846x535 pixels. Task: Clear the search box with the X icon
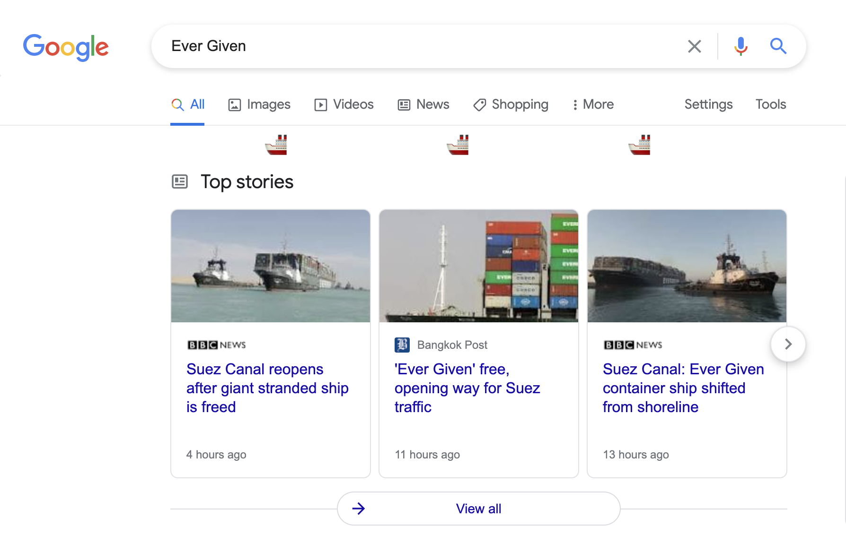pyautogui.click(x=694, y=46)
